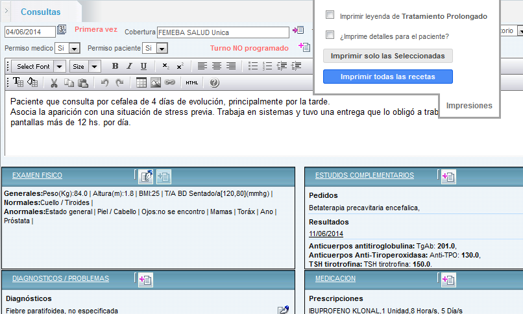Screen dimensions: 523x314
Task: Open the Permiso medico dropdown
Action: coord(67,49)
